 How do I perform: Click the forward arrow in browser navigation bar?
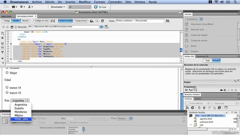[x=7, y=27]
